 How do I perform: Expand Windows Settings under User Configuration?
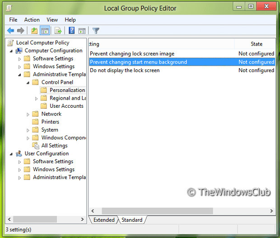pos(19,170)
